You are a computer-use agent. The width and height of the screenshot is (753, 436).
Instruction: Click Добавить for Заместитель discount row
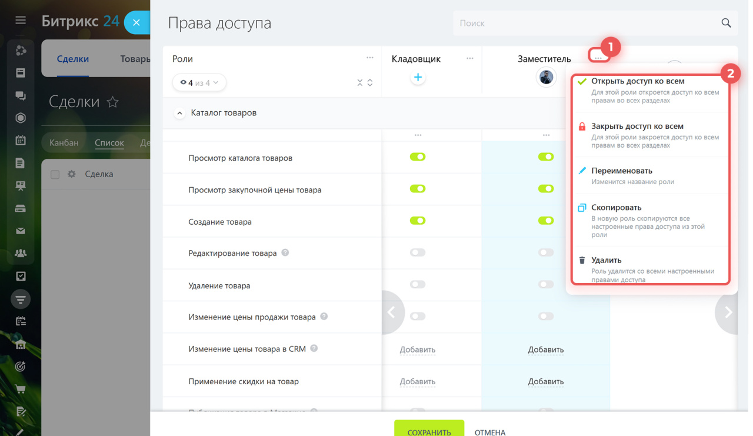pyautogui.click(x=546, y=381)
